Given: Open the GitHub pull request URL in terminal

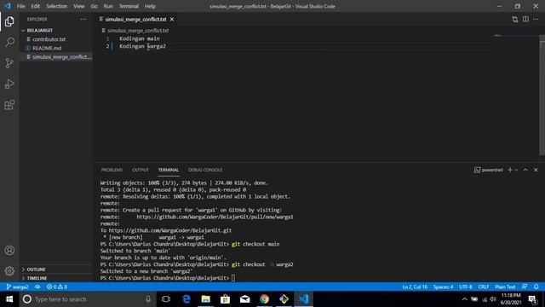Looking at the screenshot, I should [x=215, y=217].
